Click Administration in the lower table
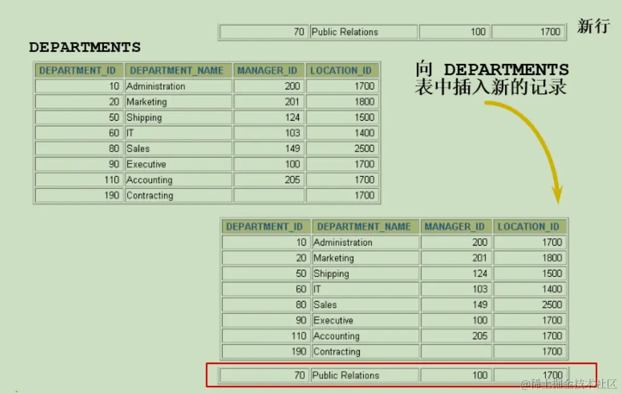Viewport: 621px width, 394px height. 343,243
